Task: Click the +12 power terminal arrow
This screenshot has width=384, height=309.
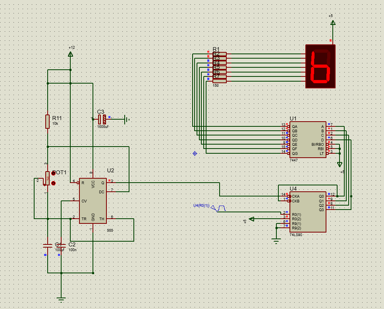Action: click(71, 54)
